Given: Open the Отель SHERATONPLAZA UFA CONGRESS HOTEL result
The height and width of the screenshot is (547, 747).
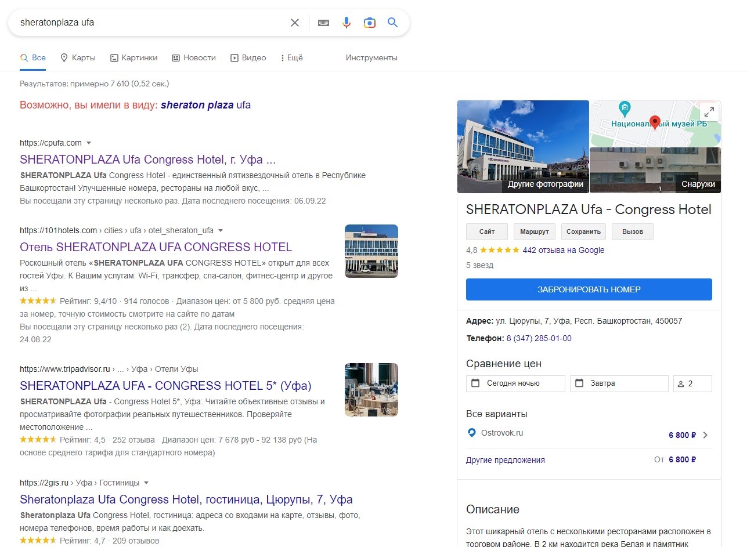Looking at the screenshot, I should (x=156, y=247).
